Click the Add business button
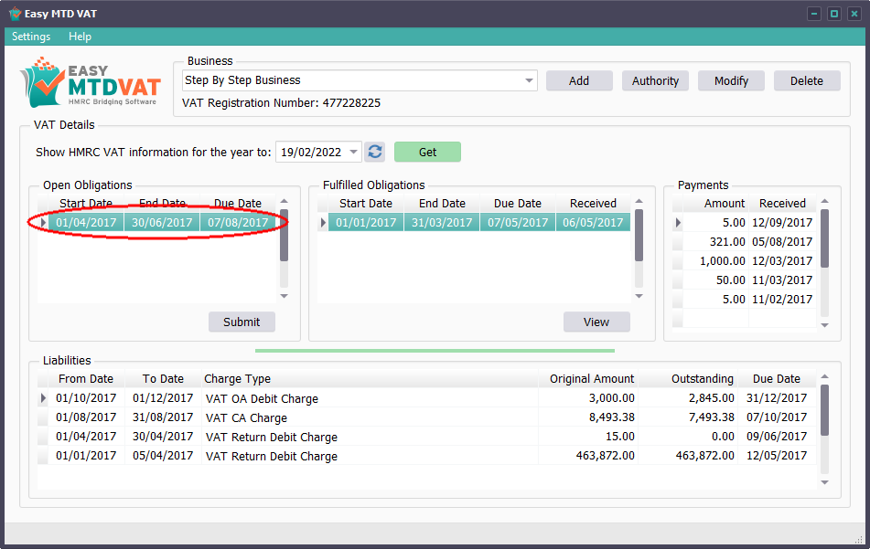 (x=579, y=81)
